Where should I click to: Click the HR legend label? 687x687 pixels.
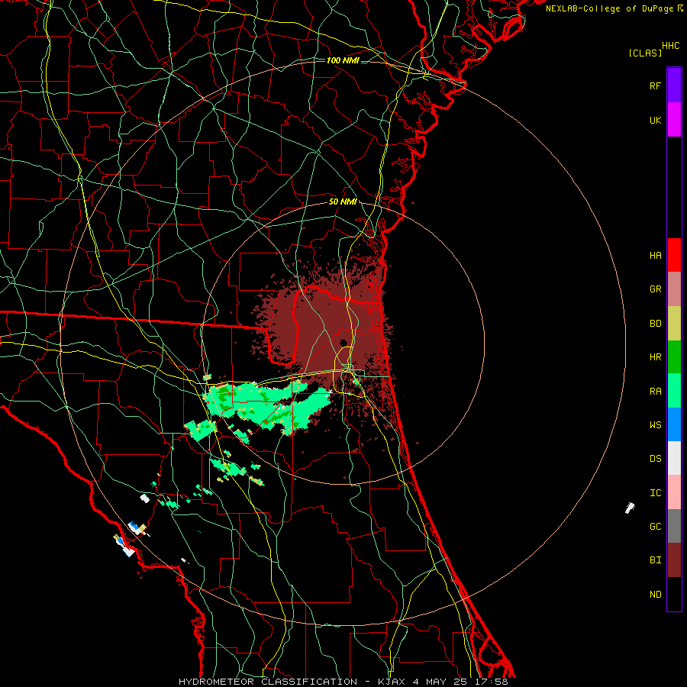point(655,357)
